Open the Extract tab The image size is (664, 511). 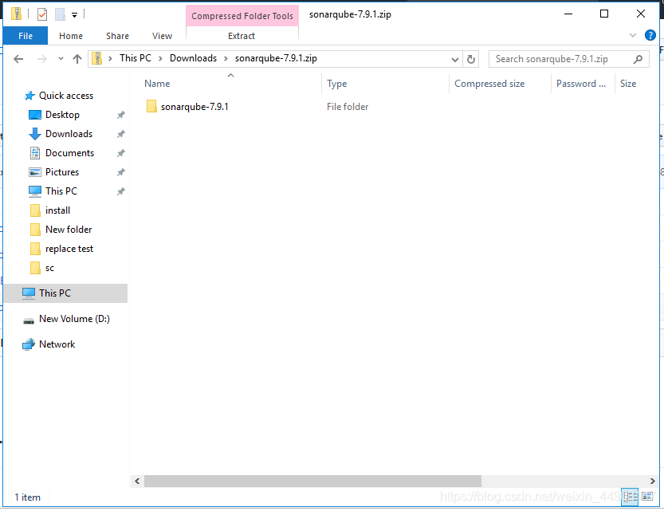(242, 36)
